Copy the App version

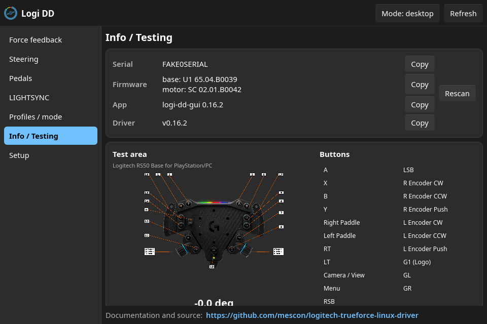tap(420, 105)
